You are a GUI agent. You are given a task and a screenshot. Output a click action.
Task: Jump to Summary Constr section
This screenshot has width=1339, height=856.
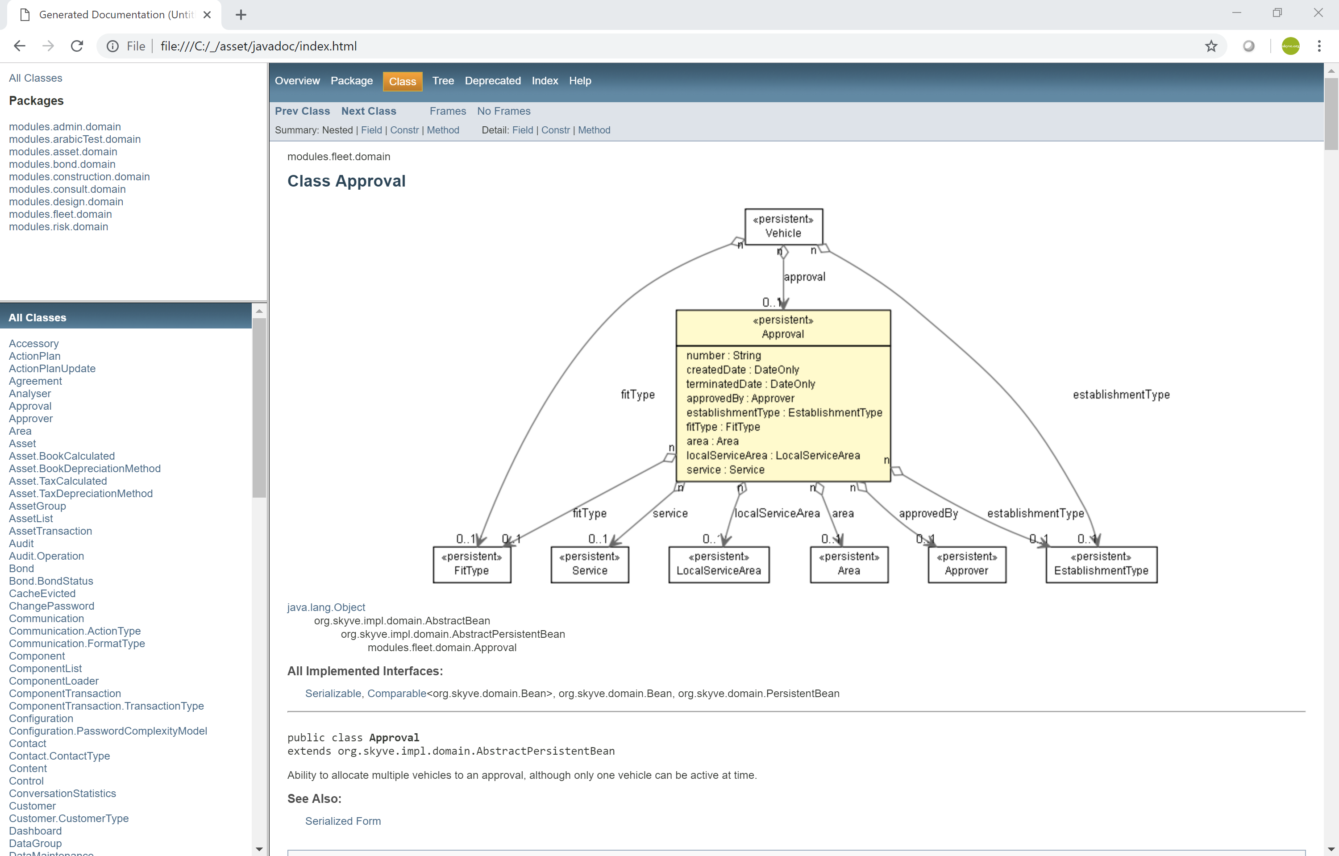(x=404, y=130)
